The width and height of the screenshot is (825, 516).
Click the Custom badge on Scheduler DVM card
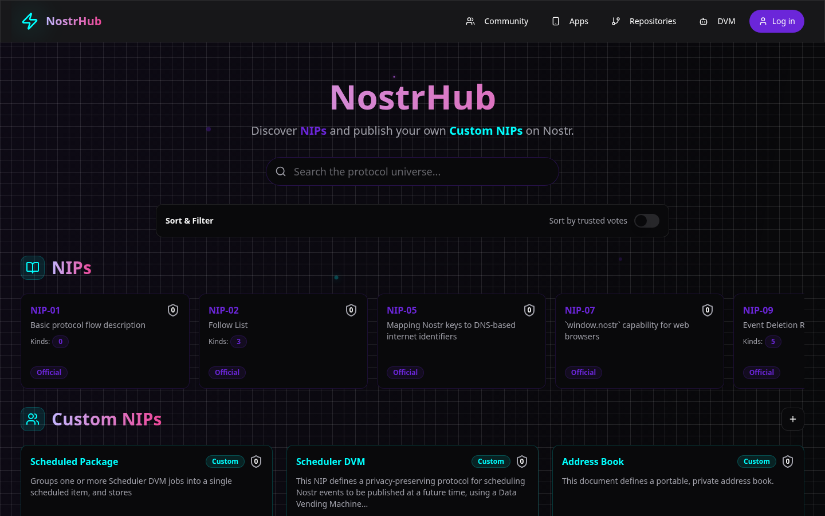pos(491,462)
